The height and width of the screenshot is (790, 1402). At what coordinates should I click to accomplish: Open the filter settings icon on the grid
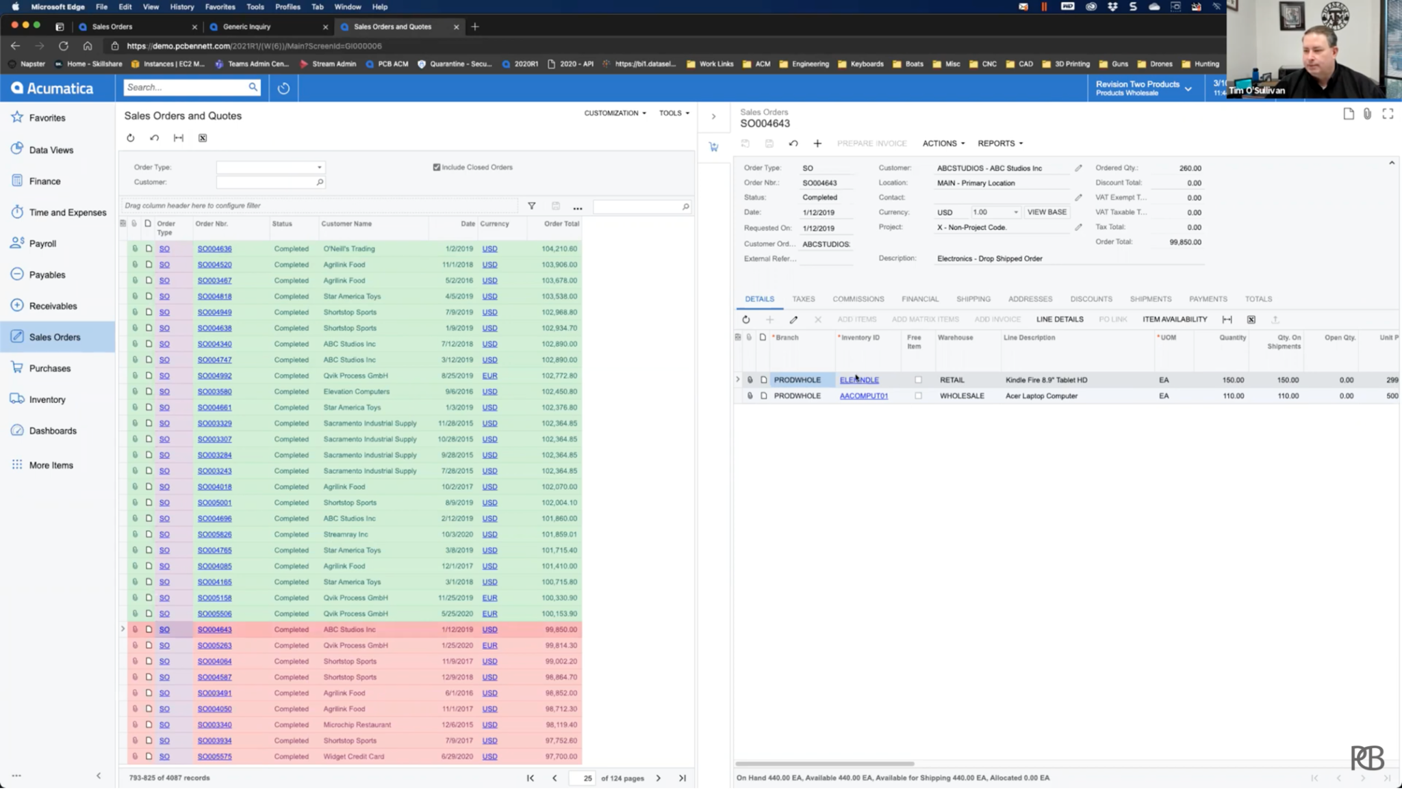(531, 205)
